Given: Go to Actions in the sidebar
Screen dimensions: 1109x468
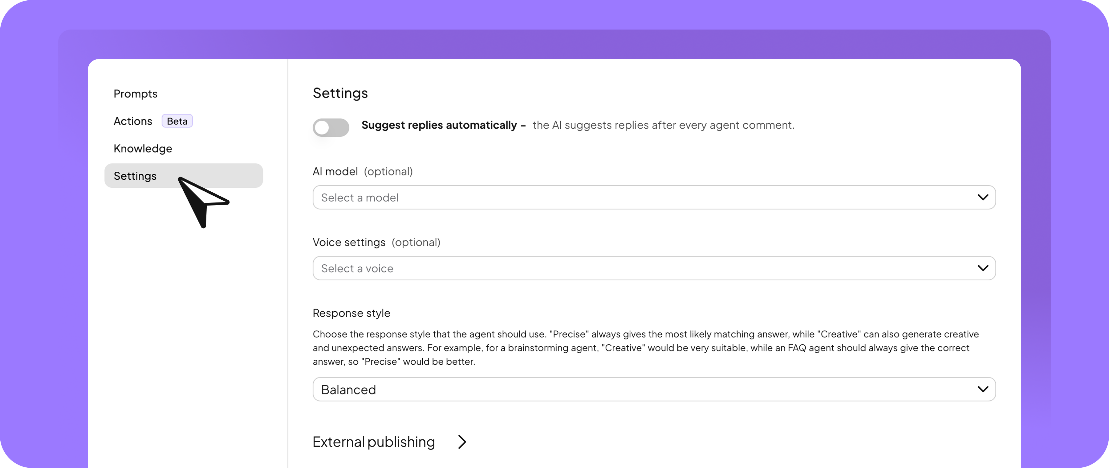Looking at the screenshot, I should click(x=132, y=121).
